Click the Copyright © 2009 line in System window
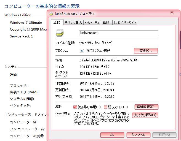Screen dimensions: 181x141 pos(28,29)
